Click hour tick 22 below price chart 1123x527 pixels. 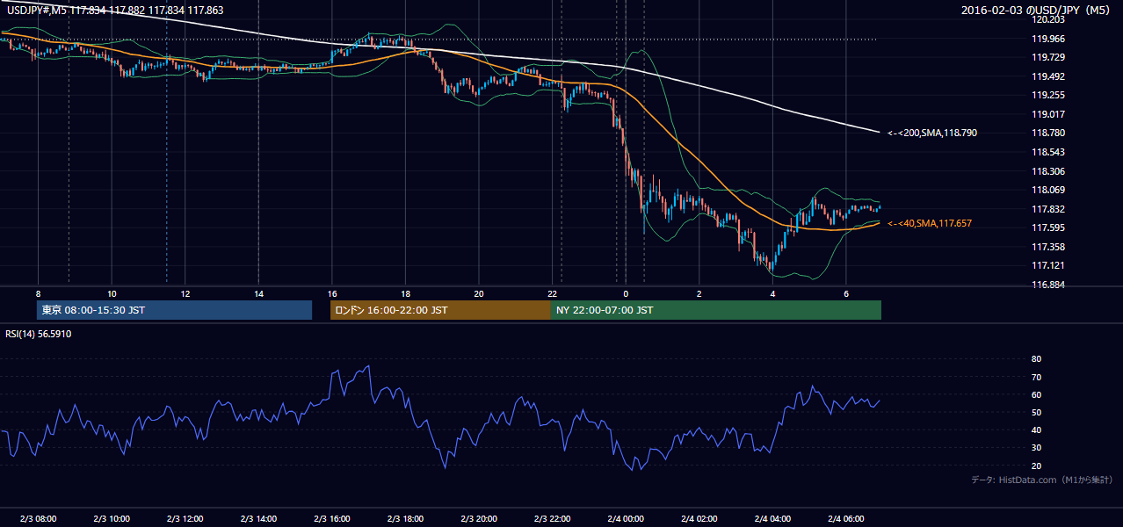(552, 292)
